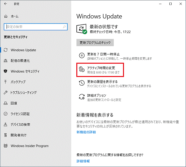186x167 pixels.
Task: Maximize the settings window
Action: (x=170, y=4)
